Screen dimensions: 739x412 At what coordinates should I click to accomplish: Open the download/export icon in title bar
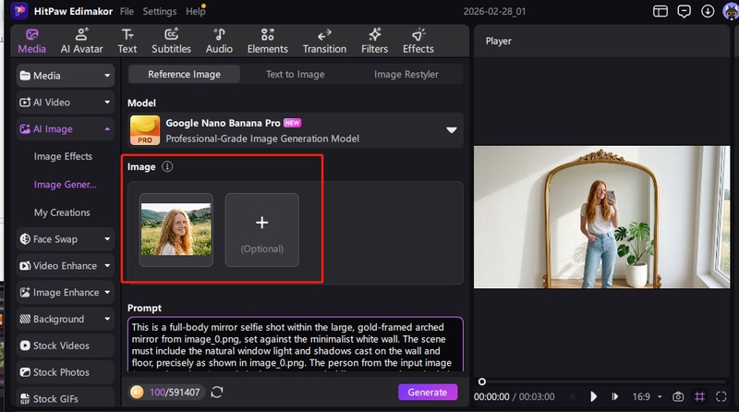[x=707, y=12]
